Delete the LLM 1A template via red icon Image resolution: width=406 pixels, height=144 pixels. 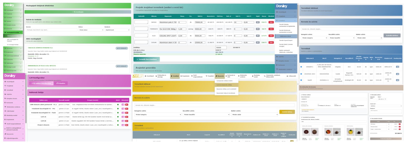coord(127,117)
